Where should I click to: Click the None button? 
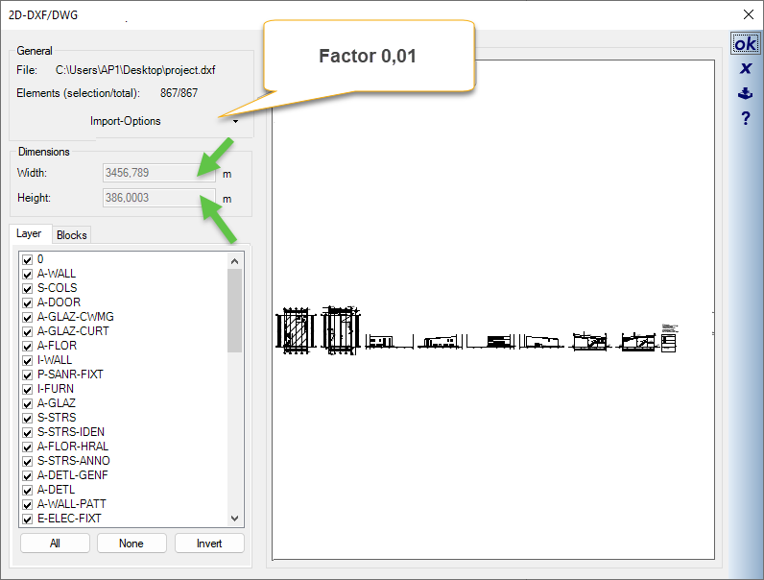[131, 544]
